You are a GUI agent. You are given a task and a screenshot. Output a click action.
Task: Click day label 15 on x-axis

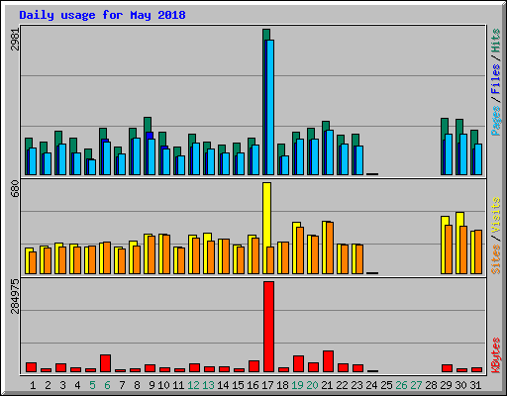click(x=238, y=385)
